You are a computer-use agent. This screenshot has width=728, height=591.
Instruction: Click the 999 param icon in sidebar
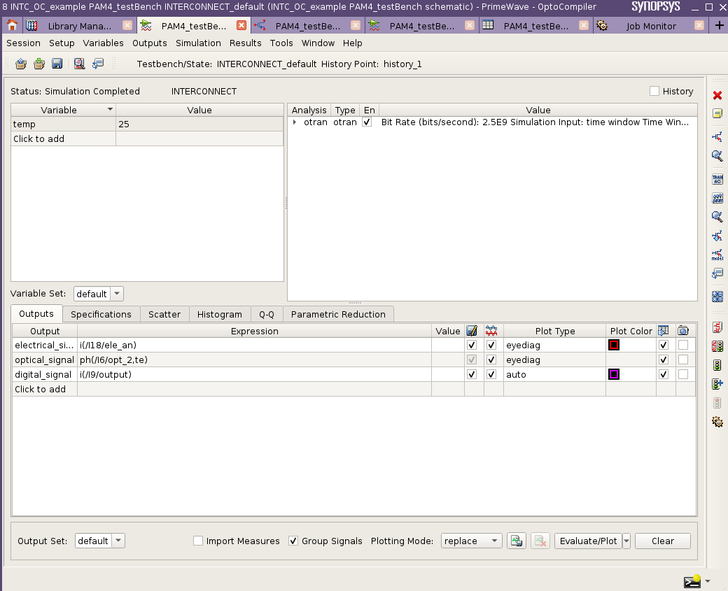click(717, 198)
